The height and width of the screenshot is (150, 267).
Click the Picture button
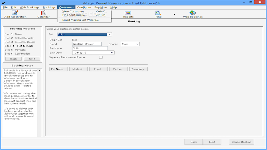[118, 69]
